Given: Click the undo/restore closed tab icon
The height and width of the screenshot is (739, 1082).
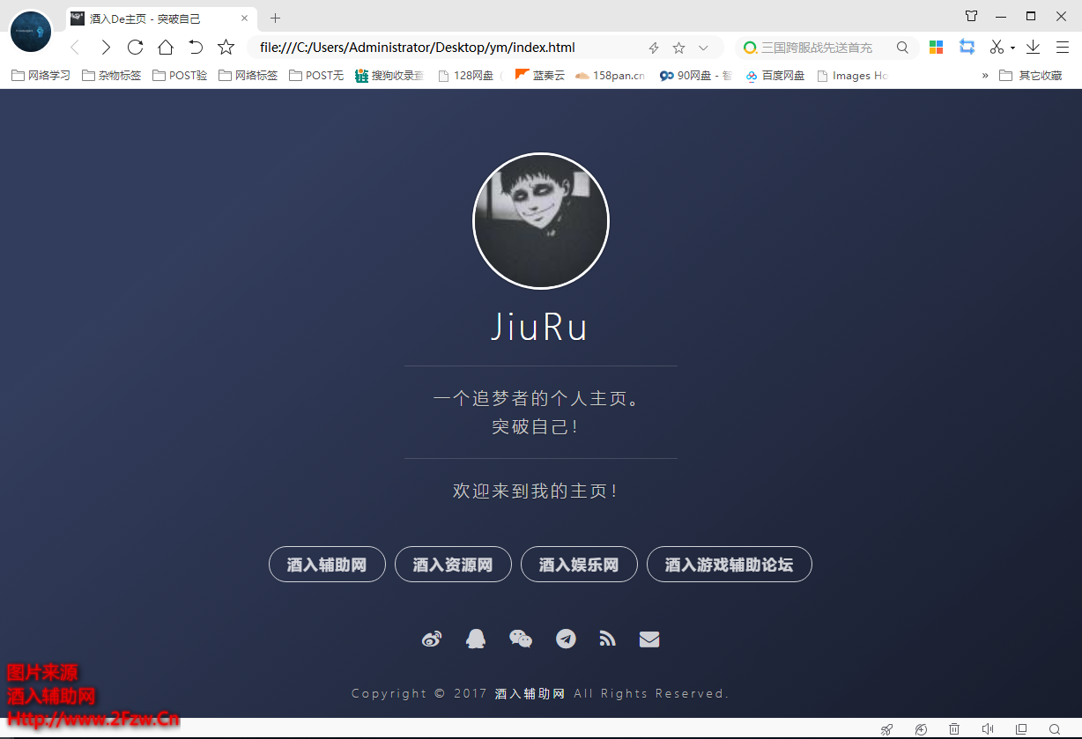Looking at the screenshot, I should [x=196, y=48].
